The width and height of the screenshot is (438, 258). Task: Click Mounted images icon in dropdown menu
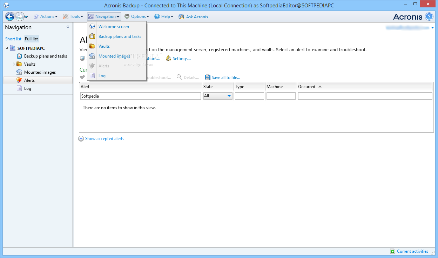pos(92,56)
